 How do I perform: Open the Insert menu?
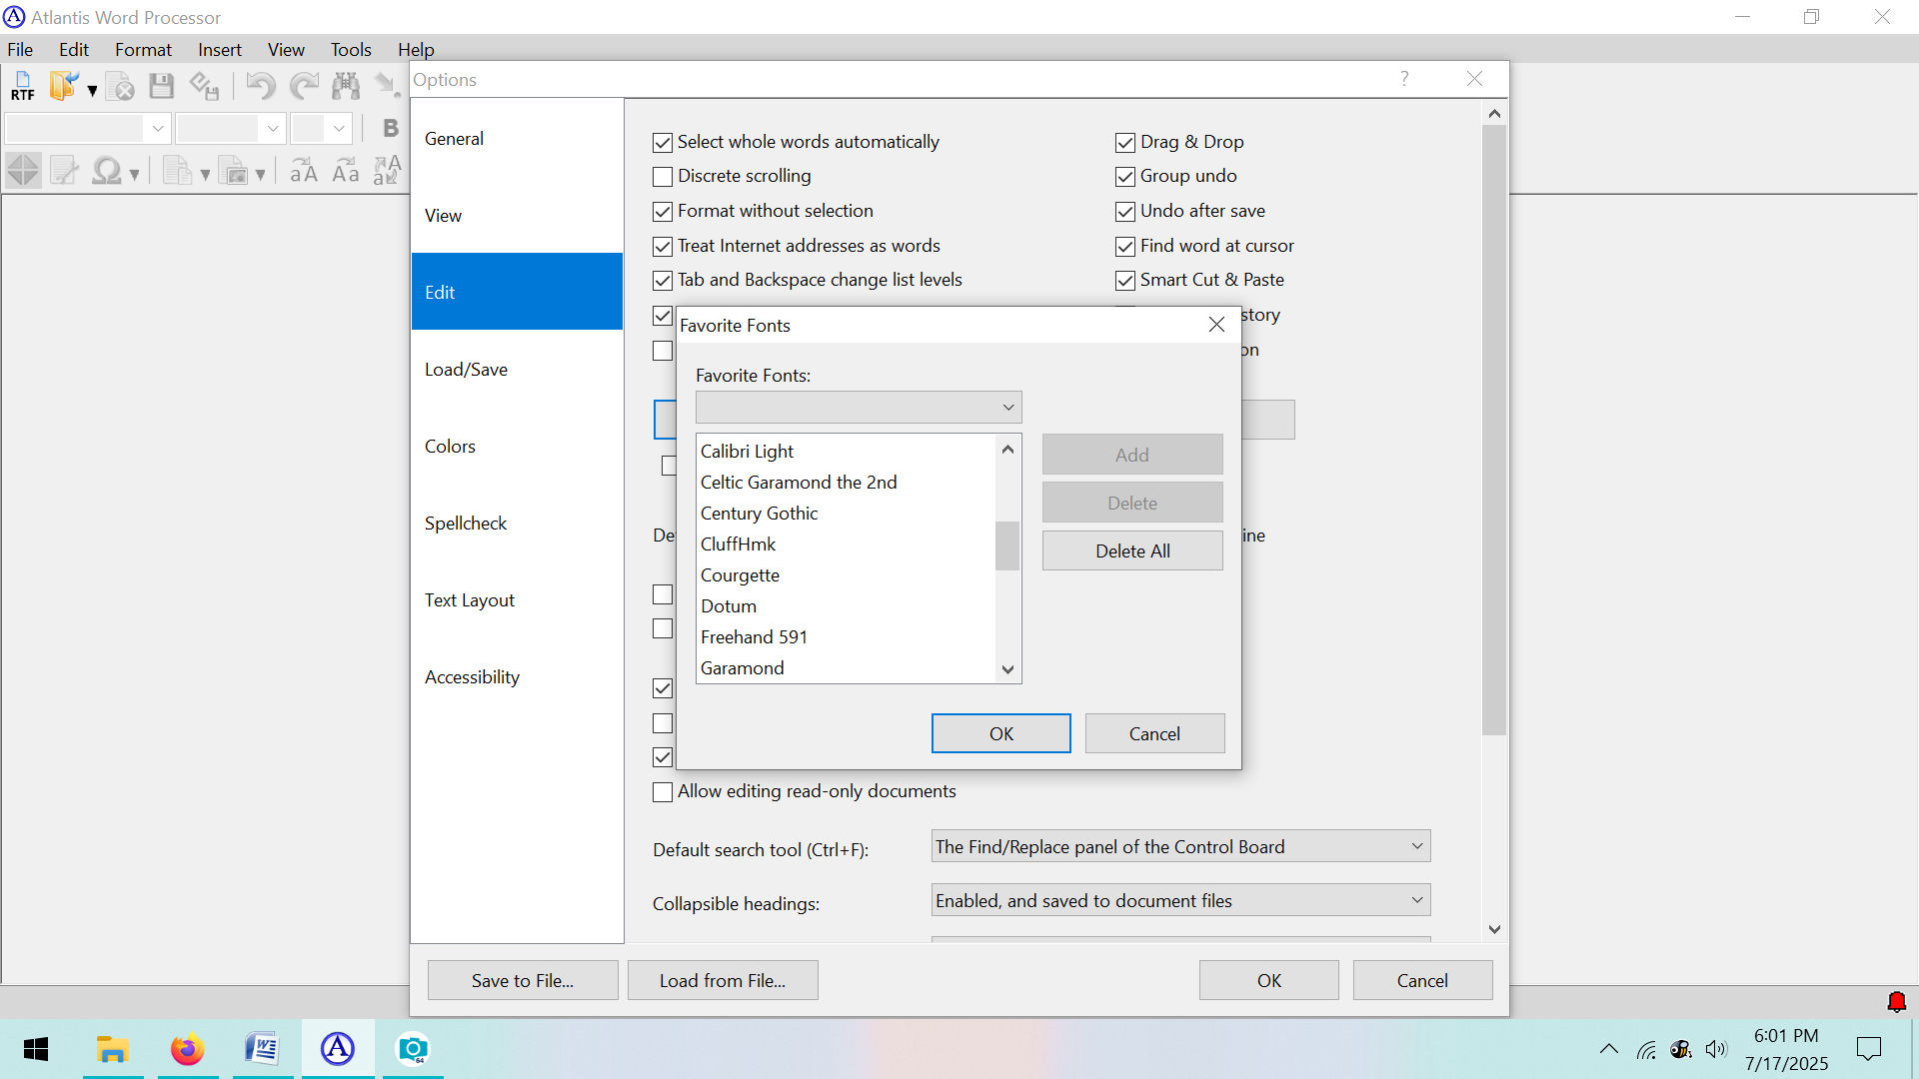pyautogui.click(x=219, y=49)
